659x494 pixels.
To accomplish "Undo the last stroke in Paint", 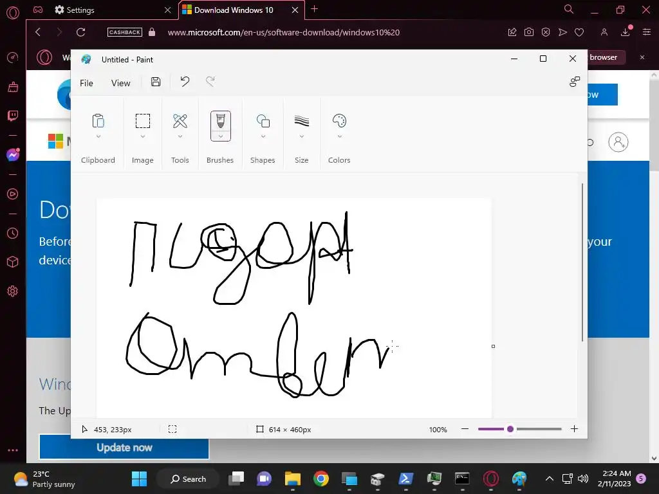I will [x=185, y=82].
